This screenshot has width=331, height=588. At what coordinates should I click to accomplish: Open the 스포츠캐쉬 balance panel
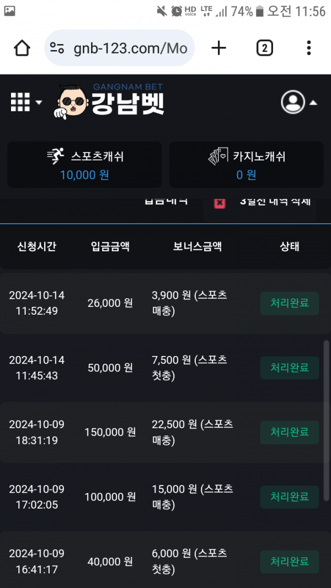[x=84, y=165]
